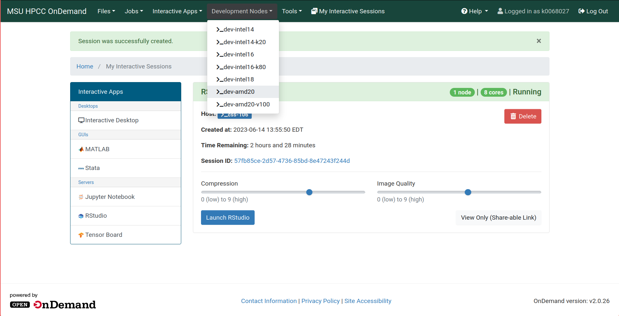Click Logged in as k0068027 text
The image size is (619, 316).
(533, 11)
